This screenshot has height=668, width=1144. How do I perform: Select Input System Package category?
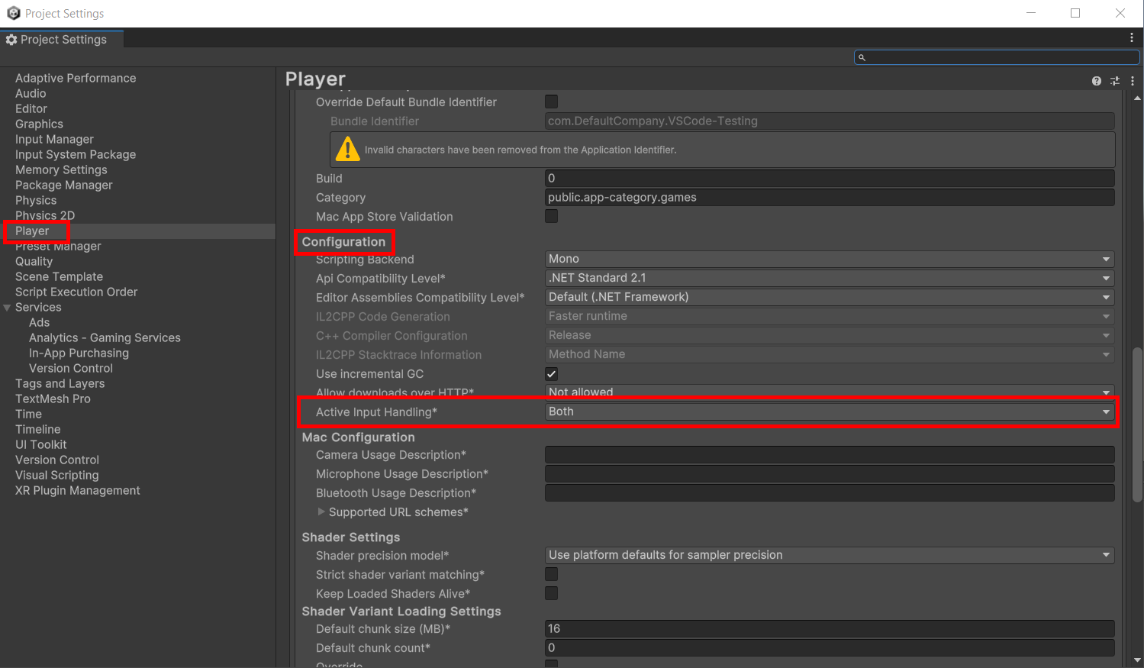tap(76, 154)
